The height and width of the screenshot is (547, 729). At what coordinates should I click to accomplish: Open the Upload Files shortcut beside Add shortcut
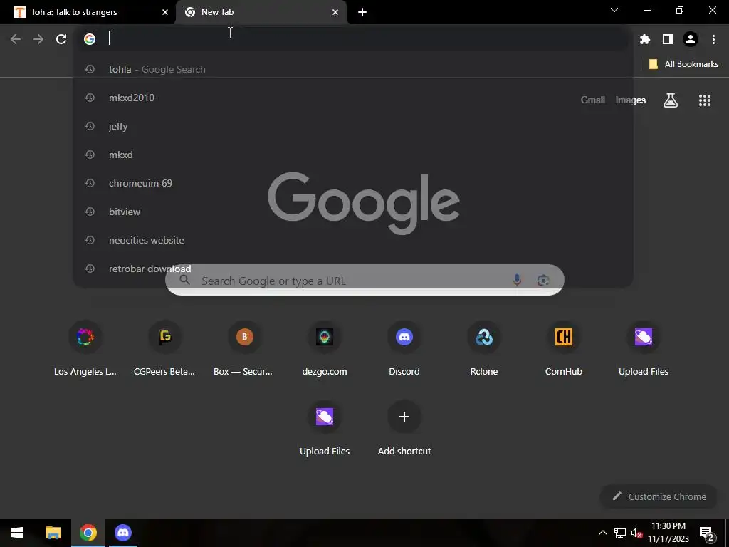(x=325, y=428)
